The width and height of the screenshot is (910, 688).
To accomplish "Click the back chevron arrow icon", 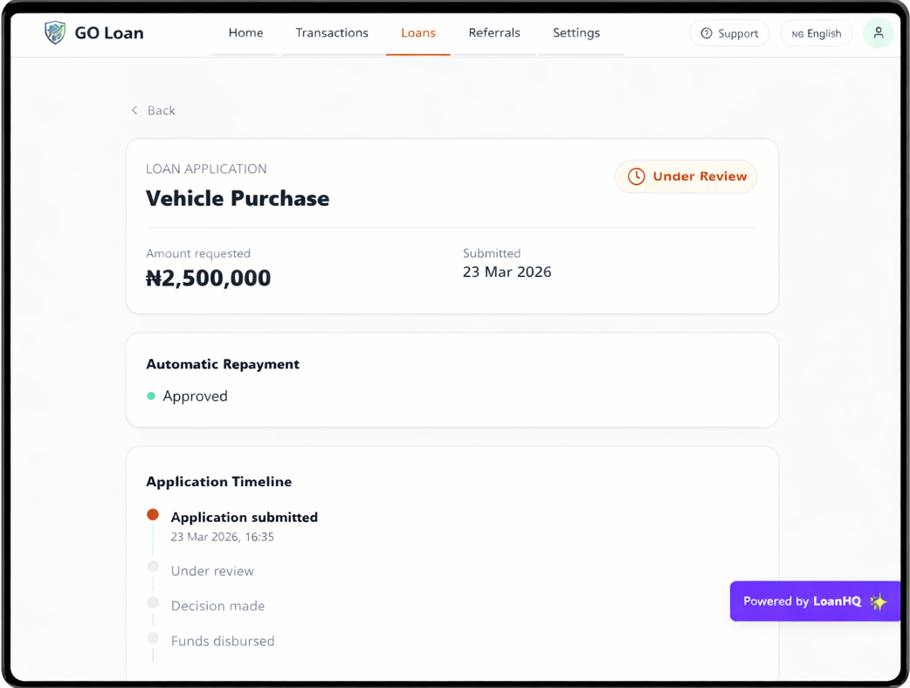I will pyautogui.click(x=134, y=111).
